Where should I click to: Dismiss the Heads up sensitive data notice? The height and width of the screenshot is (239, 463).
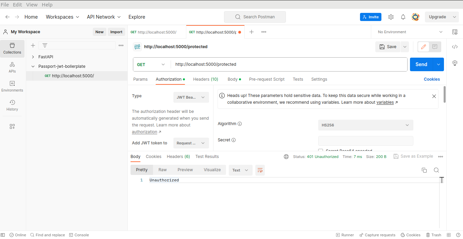(434, 96)
